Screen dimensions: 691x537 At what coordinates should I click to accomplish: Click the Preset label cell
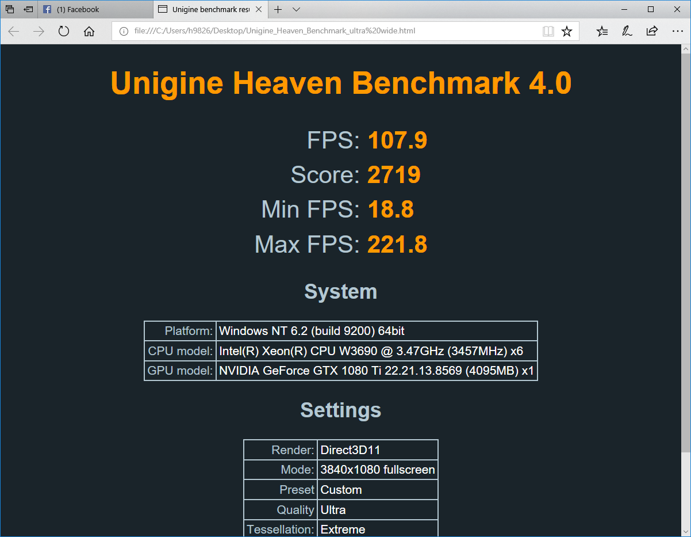[281, 490]
